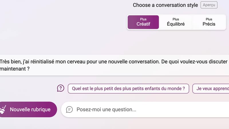Screen dimensions: 229x129
Task: Choose the Plus Précis conversation style
Action: pos(209,22)
